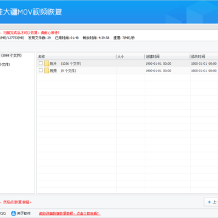Screen dimensions: 218x218
Task: Open the 关于软件 about icon
Action: click(13, 213)
